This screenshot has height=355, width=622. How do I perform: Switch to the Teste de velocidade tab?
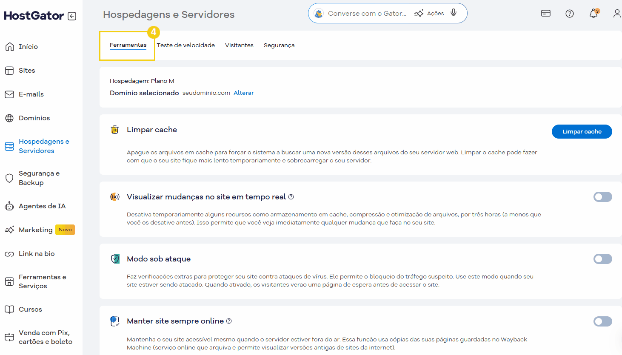coord(186,45)
